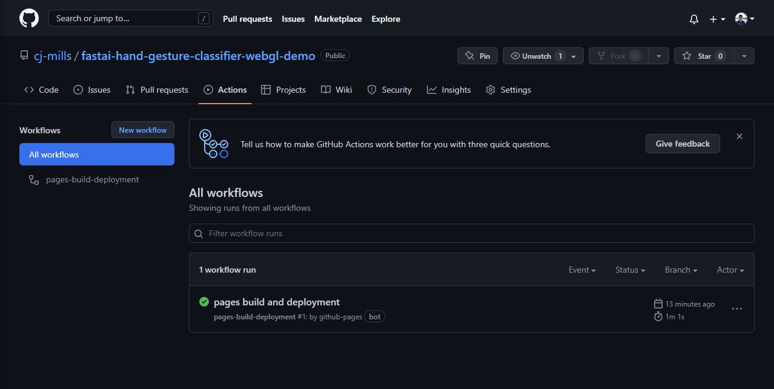Click the "1 workflow run" count text
Image resolution: width=774 pixels, height=389 pixels.
pyautogui.click(x=228, y=270)
